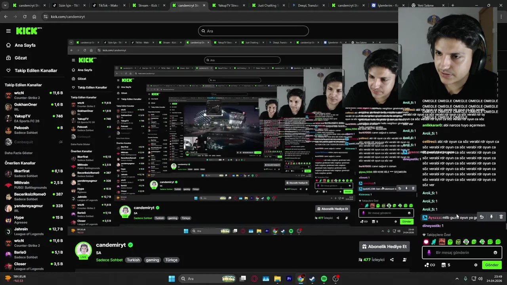This screenshot has width=507, height=285.
Task: Open the Mithrain PUBG: Battlegrounds channel
Action: pos(34,185)
